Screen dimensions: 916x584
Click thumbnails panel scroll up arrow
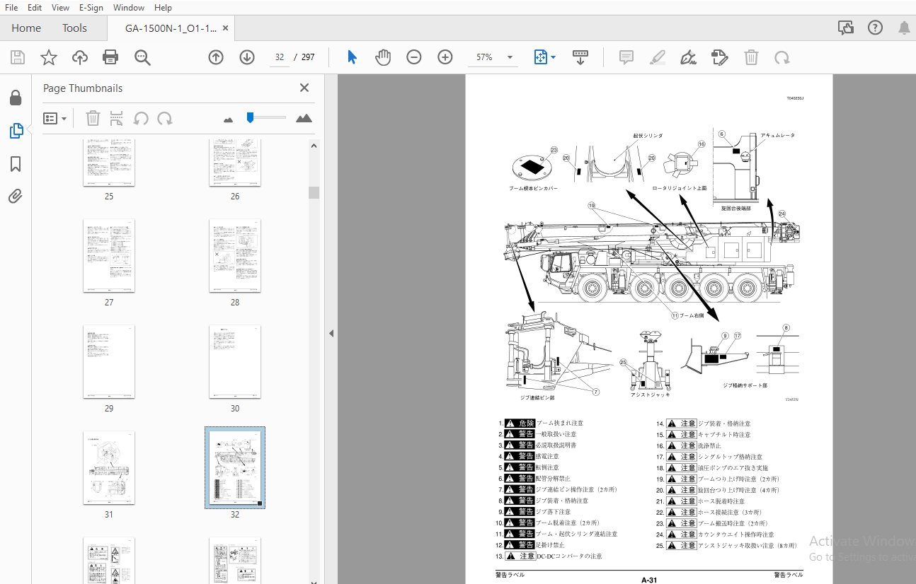pyautogui.click(x=314, y=146)
